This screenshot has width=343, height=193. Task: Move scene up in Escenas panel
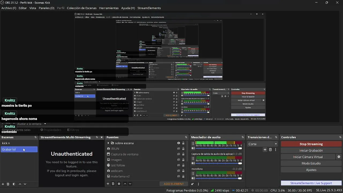pyautogui.click(x=20, y=184)
